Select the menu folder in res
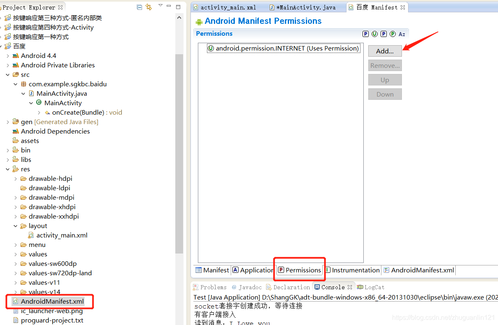 (x=37, y=245)
